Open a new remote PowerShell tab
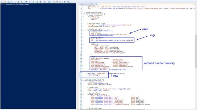Image resolution: width=197 pixels, height=110 pixels. point(45,2)
